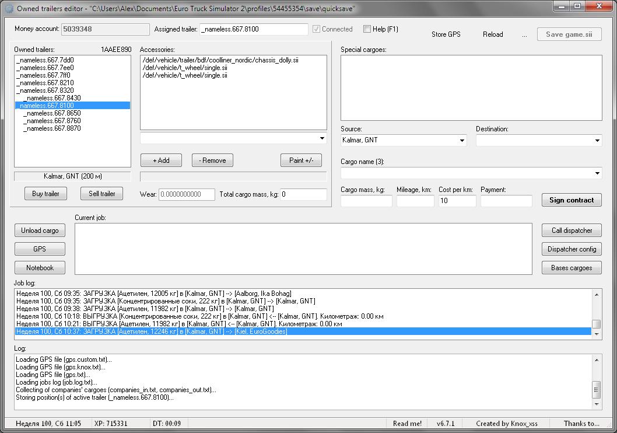Image resolution: width=617 pixels, height=433 pixels.
Task: Click the Job log vertical scrollbar
Action: (597, 314)
